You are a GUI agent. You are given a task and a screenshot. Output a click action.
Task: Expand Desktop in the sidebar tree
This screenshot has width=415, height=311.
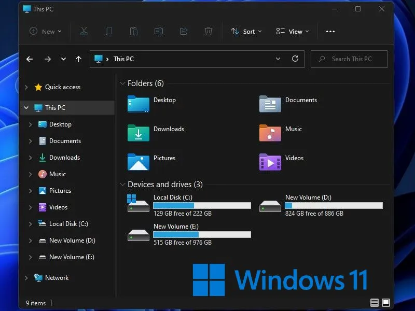click(x=31, y=124)
